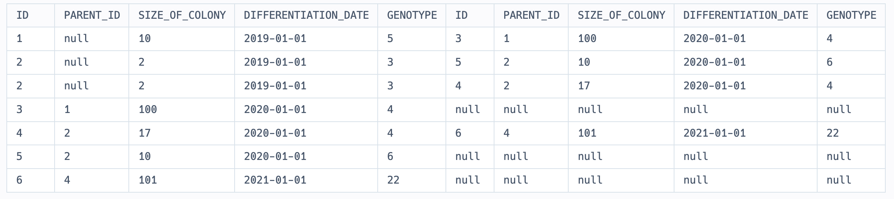Select the 101 cell in the second SIZE_OF_COLONY column
This screenshot has width=894, height=199.
coord(587,133)
